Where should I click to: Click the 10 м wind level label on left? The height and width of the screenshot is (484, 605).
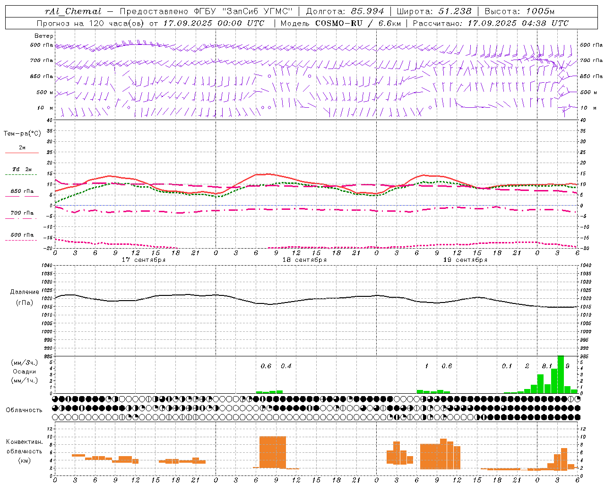coord(45,108)
